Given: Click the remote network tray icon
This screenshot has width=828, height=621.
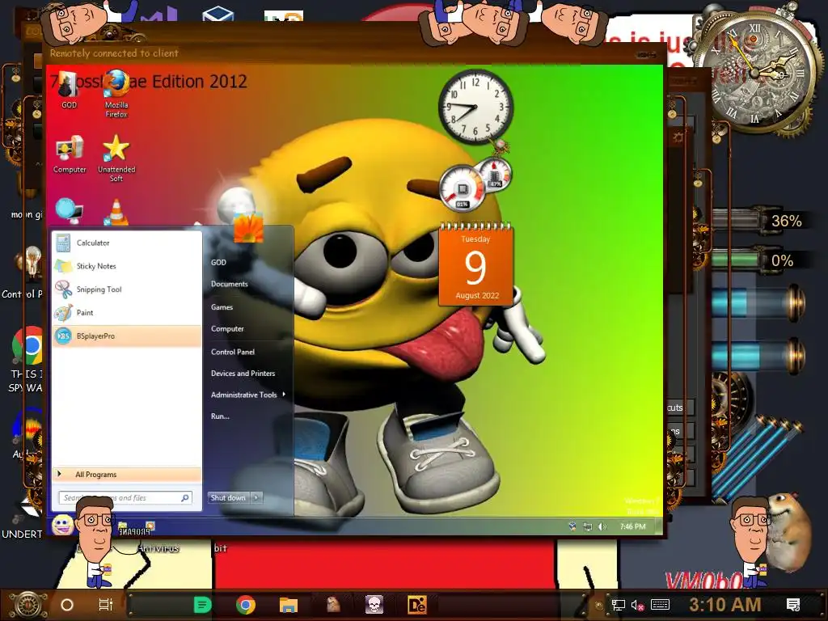Looking at the screenshot, I should pos(587,526).
